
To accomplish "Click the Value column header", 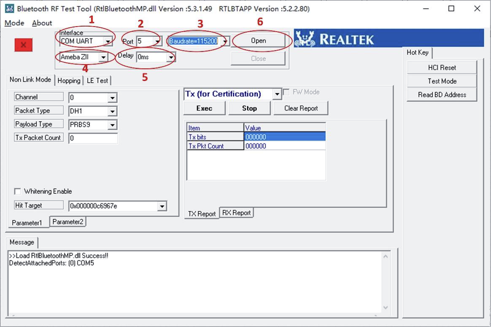I will [285, 128].
